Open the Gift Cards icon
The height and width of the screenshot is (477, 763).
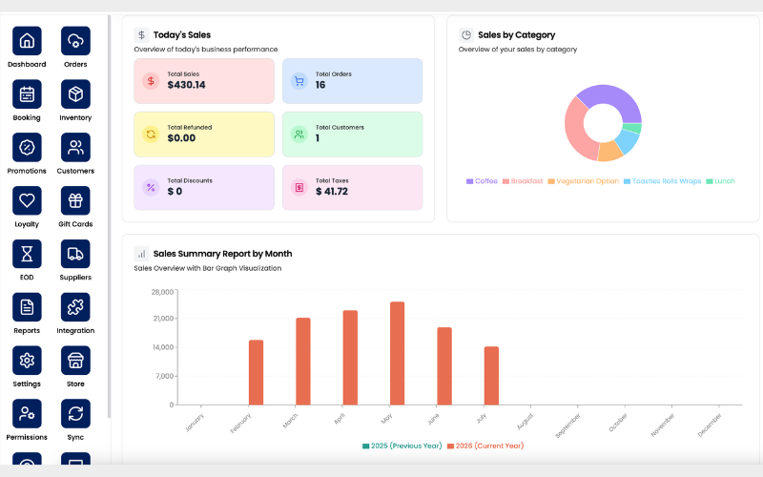pyautogui.click(x=75, y=200)
